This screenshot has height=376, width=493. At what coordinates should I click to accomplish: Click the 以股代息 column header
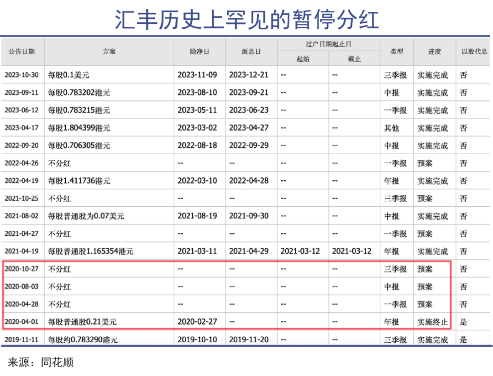point(474,52)
